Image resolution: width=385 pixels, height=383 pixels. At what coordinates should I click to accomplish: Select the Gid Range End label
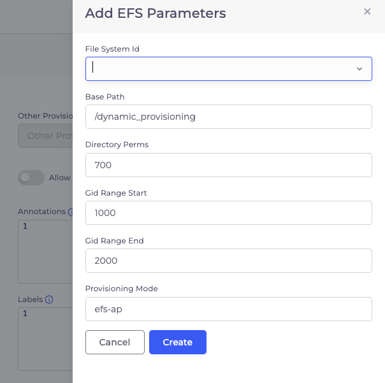(114, 241)
